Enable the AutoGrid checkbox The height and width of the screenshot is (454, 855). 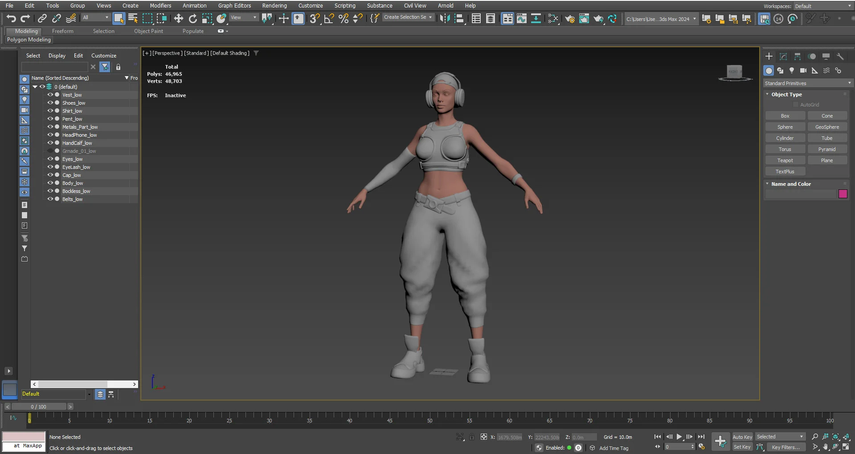[x=796, y=105]
